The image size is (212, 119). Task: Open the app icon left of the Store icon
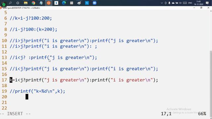click(x=79, y=3)
